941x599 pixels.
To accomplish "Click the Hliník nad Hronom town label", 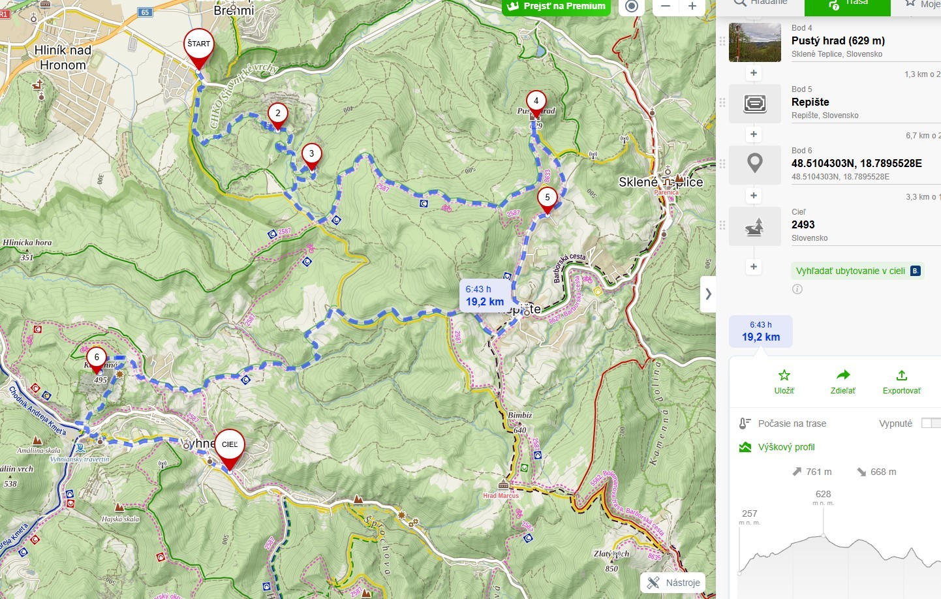I will pyautogui.click(x=63, y=57).
